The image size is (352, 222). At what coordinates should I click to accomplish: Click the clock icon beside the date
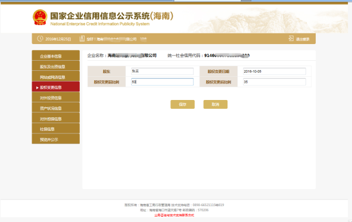click(x=40, y=39)
